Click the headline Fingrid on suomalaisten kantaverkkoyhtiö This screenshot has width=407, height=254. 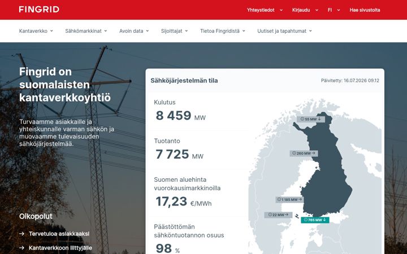65,85
